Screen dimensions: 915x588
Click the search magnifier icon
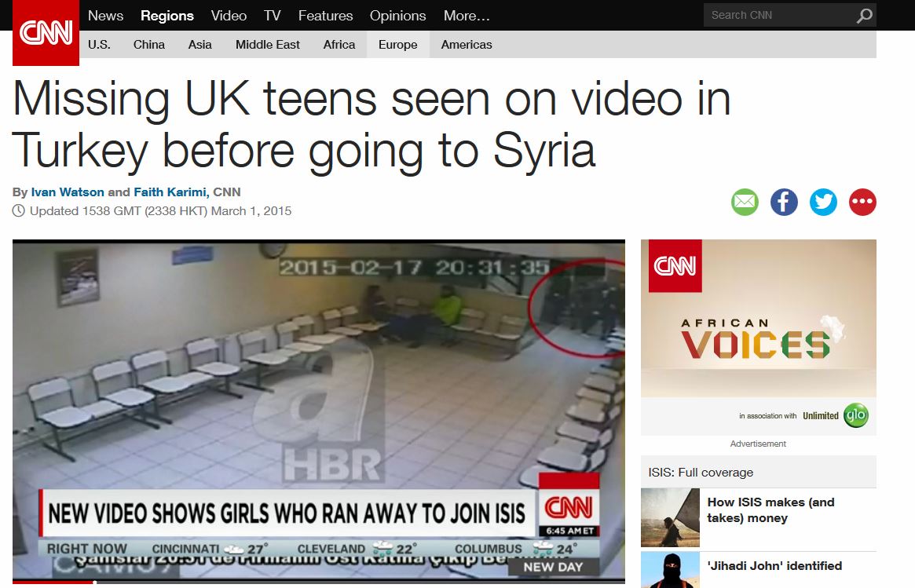click(864, 16)
